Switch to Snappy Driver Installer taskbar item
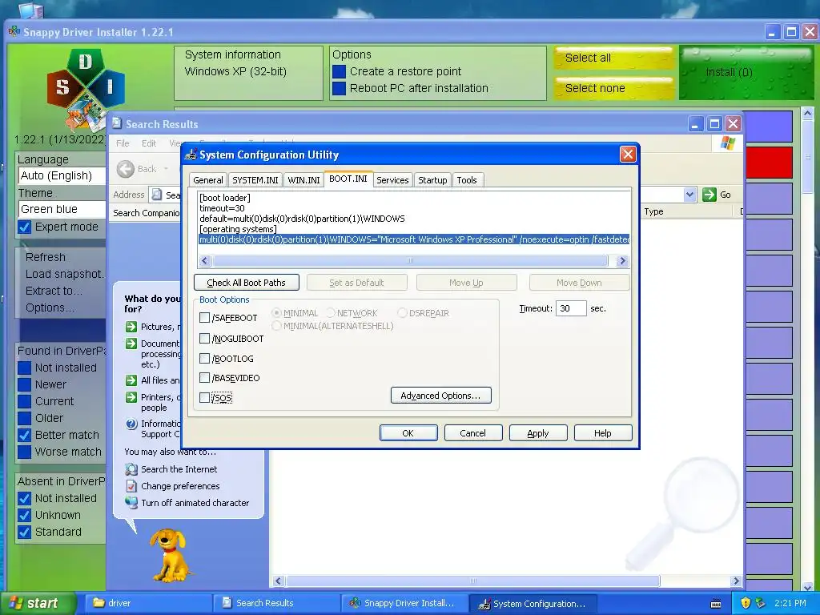Screen dimensions: 820x615 click(x=404, y=603)
